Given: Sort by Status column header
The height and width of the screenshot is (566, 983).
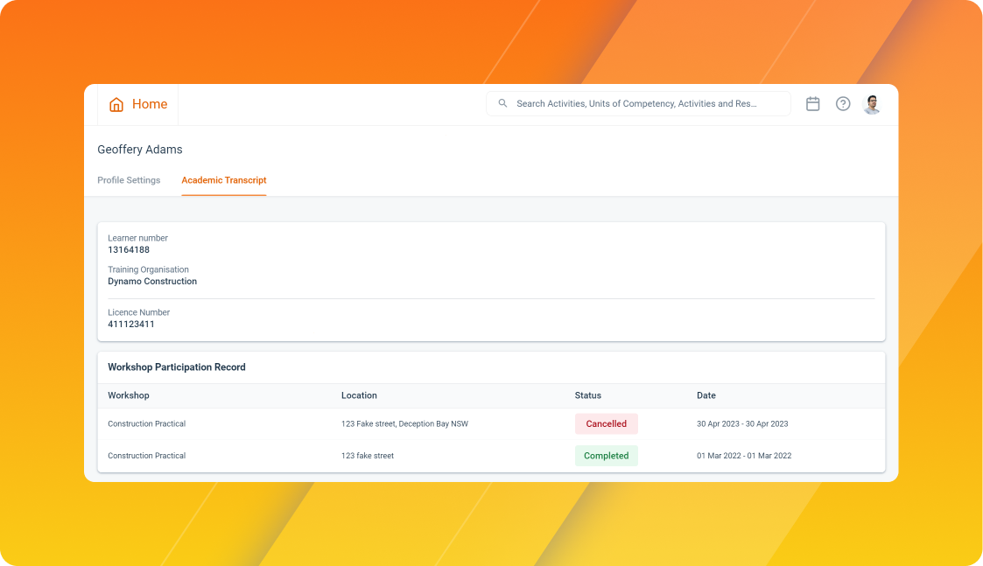Looking at the screenshot, I should [588, 395].
